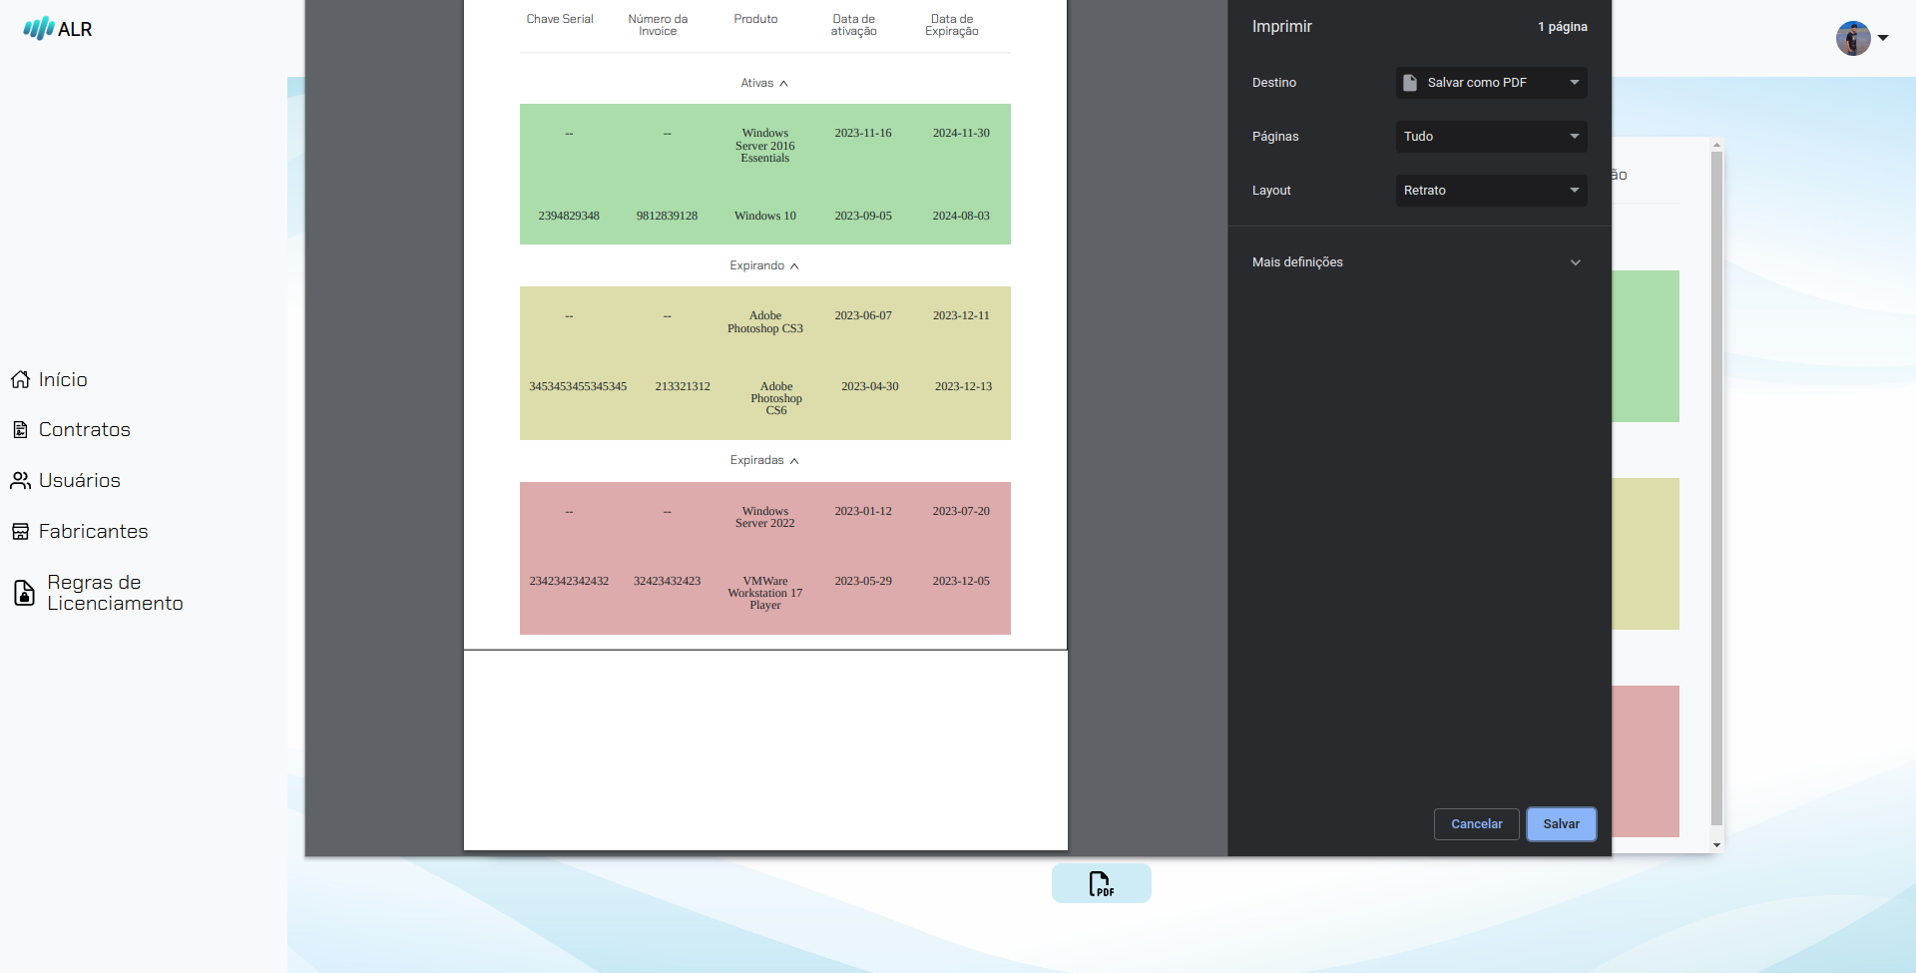Click expiration date 2023-12-05
Image resolution: width=1916 pixels, height=973 pixels.
961,581
